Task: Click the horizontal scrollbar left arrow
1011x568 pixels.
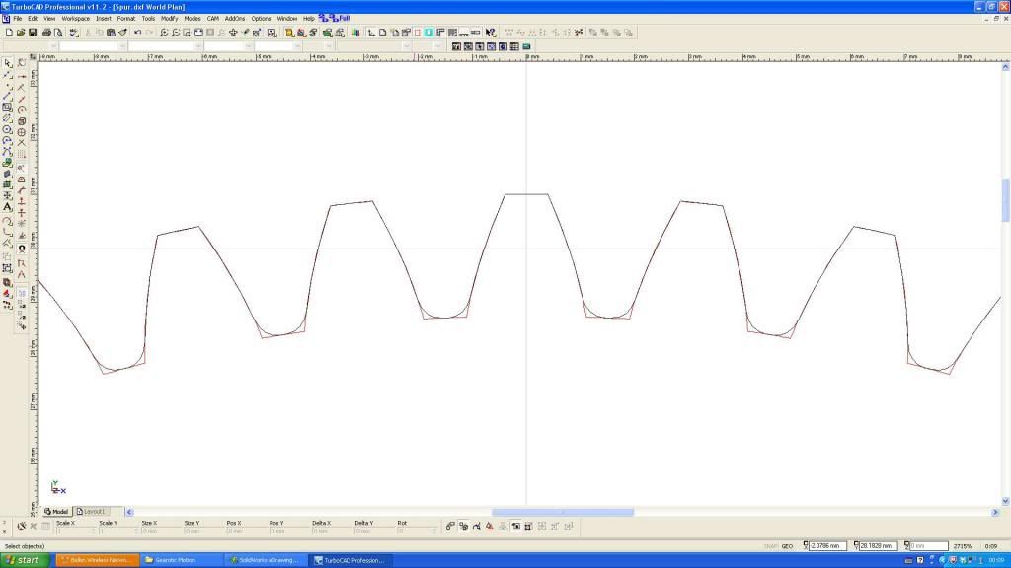Action: tap(129, 512)
